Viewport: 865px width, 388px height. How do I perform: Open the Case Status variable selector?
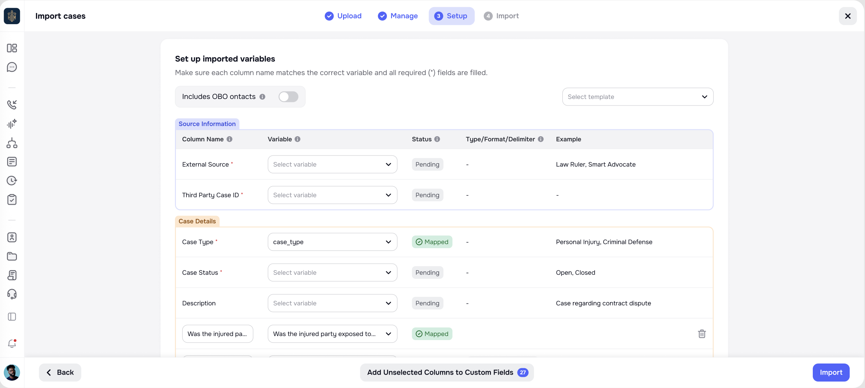point(332,272)
